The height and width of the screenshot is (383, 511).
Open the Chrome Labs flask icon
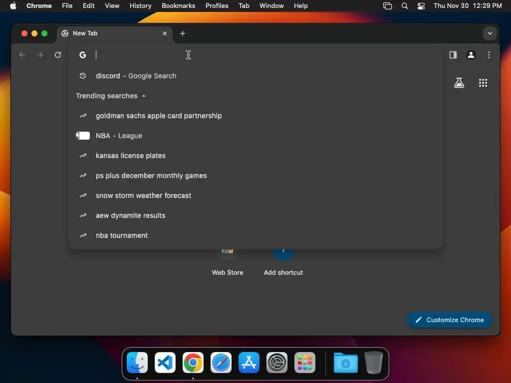pos(459,83)
